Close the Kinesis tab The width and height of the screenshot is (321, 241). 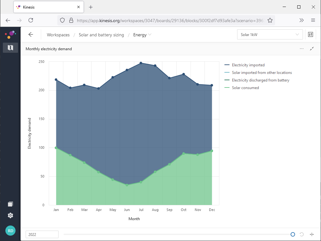pyautogui.click(x=79, y=7)
